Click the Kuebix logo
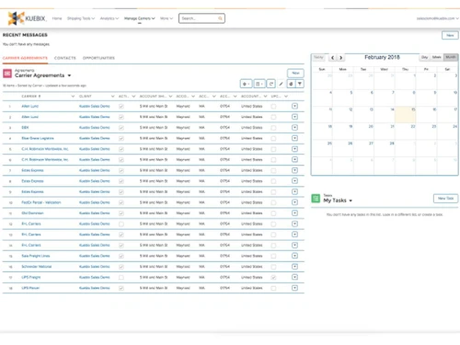Image resolution: width=460 pixels, height=345 pixels. 27,18
